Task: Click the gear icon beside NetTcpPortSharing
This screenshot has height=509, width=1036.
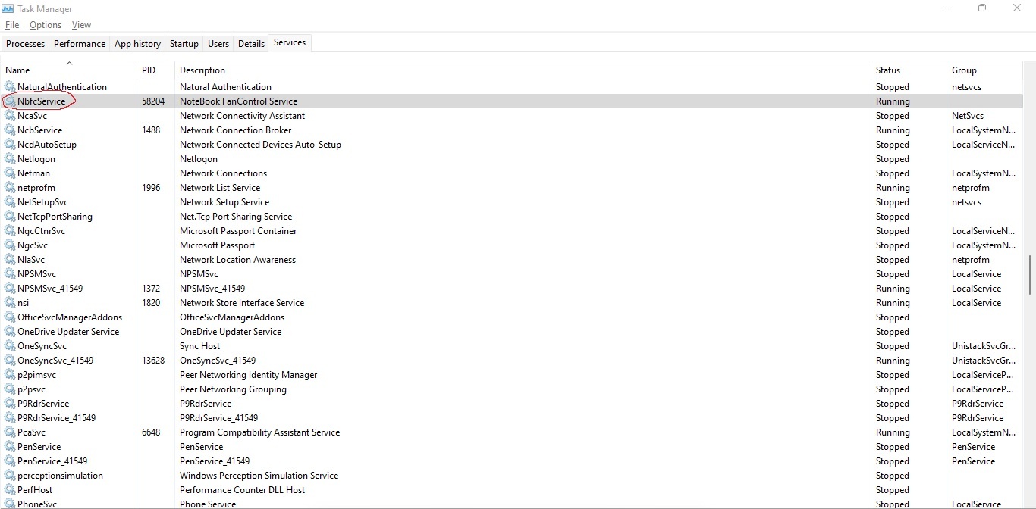Action: 10,216
